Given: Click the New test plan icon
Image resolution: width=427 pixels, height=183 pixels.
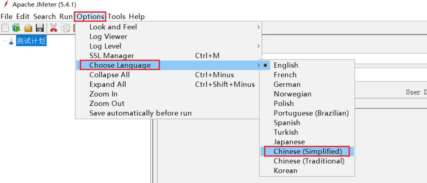Looking at the screenshot, I should (5, 28).
